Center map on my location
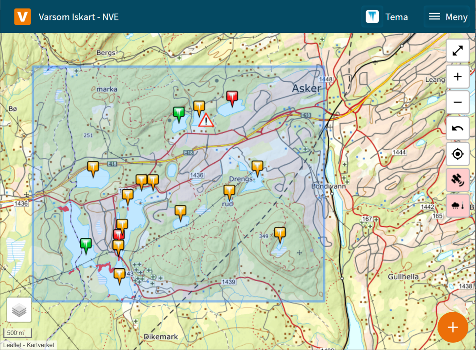The width and height of the screenshot is (476, 350). coord(457,154)
